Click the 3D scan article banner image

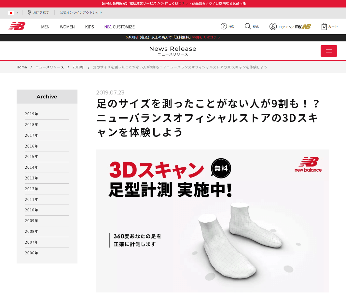213,221
